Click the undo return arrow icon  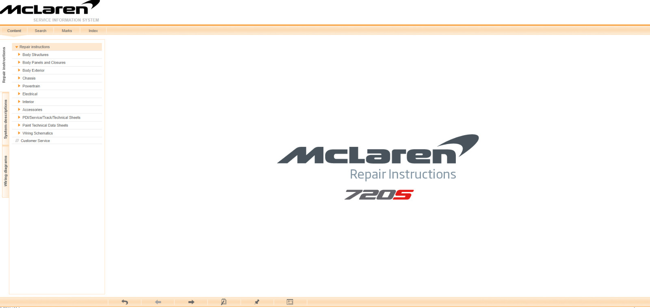point(125,302)
